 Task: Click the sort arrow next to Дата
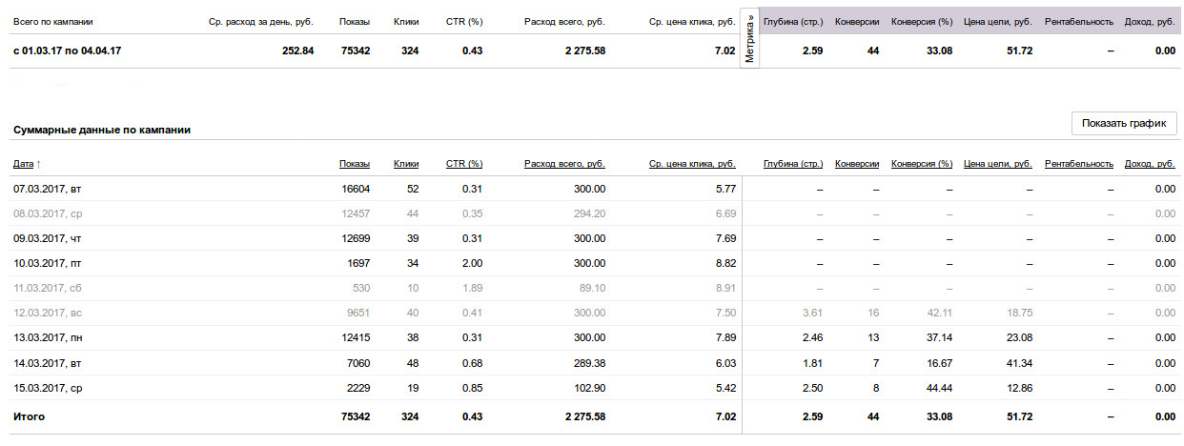pos(38,164)
